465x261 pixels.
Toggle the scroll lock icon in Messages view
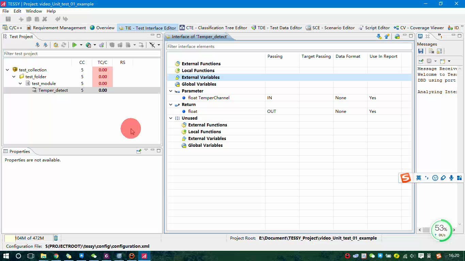439,51
